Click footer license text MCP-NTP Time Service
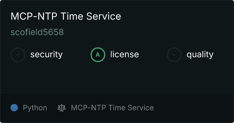Screen dimensions: 234x123 click(112, 108)
